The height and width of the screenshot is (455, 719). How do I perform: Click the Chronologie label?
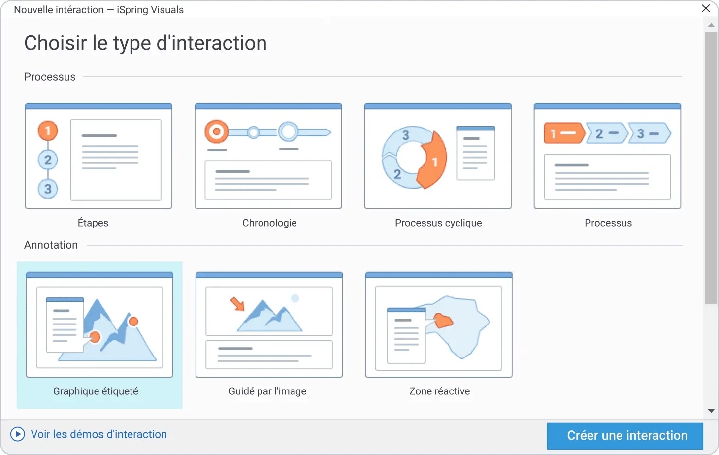click(x=269, y=223)
